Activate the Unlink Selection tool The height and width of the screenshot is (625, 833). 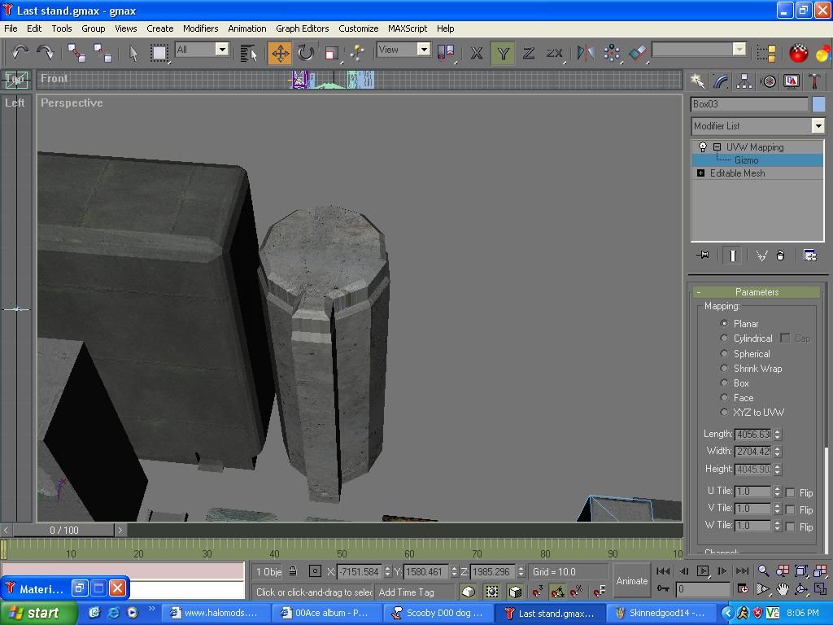coord(102,53)
